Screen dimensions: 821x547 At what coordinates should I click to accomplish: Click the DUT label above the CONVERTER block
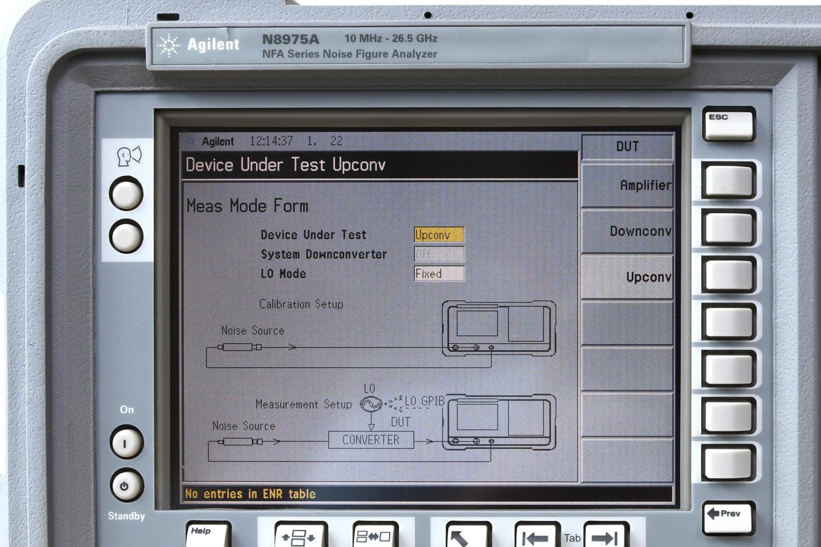click(400, 422)
